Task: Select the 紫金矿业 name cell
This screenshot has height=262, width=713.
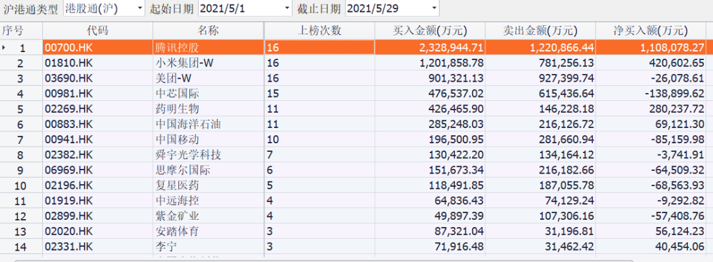Action: click(x=208, y=216)
